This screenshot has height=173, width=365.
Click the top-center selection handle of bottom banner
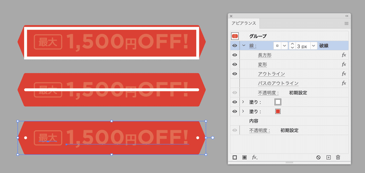pos(111,121)
